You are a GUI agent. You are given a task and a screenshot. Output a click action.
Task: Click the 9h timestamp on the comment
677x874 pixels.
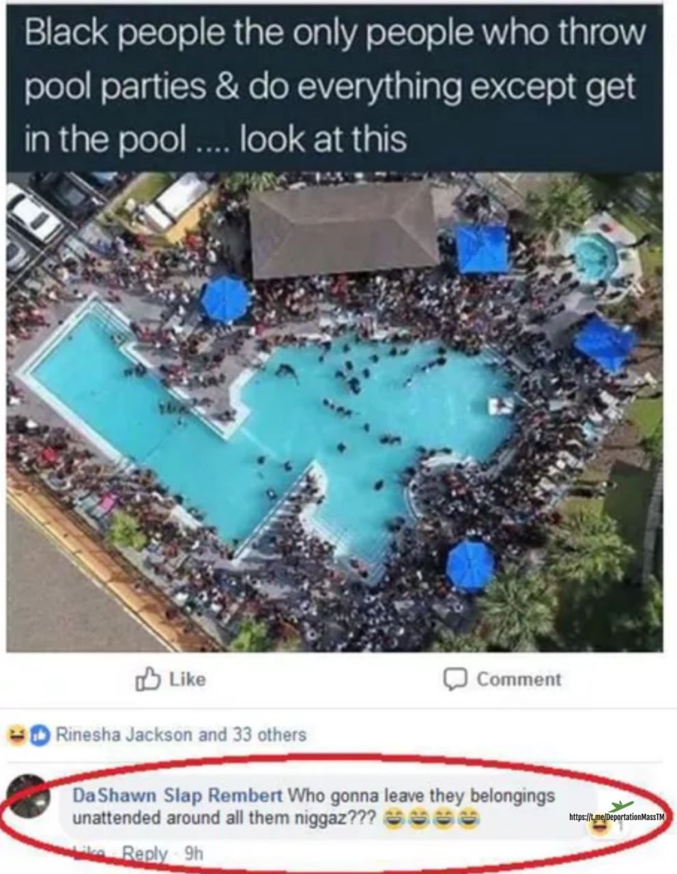194,854
